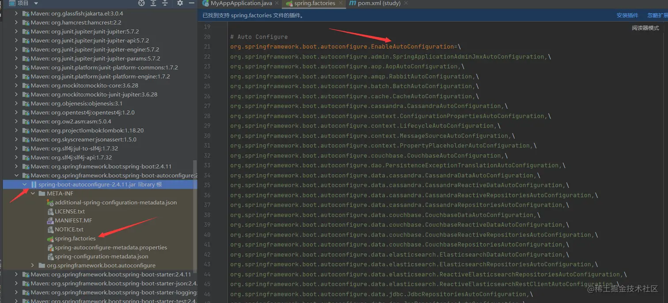This screenshot has height=303, width=668.
Task: Collapse the META-INF folder
Action: pyautogui.click(x=33, y=193)
